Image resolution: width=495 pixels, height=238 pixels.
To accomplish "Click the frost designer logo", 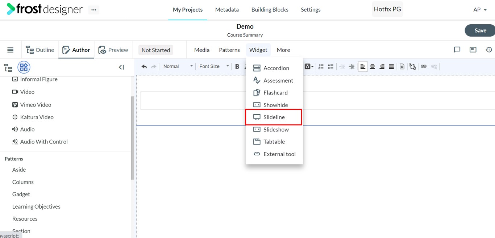I will (x=45, y=9).
